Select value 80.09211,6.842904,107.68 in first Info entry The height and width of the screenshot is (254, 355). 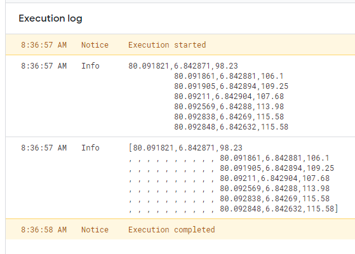coord(229,97)
